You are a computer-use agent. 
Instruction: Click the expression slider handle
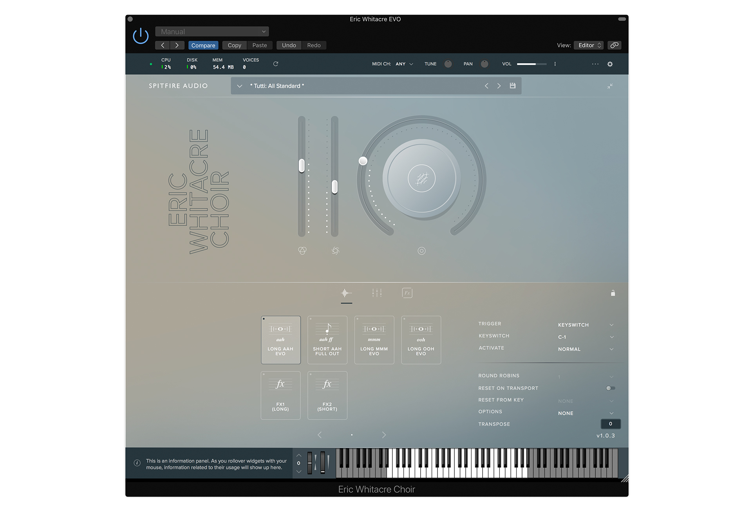pos(302,166)
